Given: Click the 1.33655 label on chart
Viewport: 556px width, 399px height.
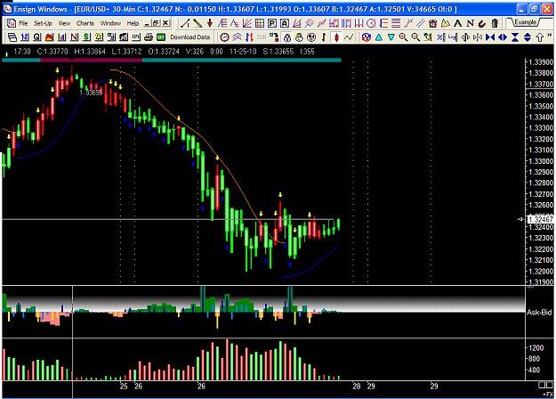Looking at the screenshot, I should [x=91, y=93].
